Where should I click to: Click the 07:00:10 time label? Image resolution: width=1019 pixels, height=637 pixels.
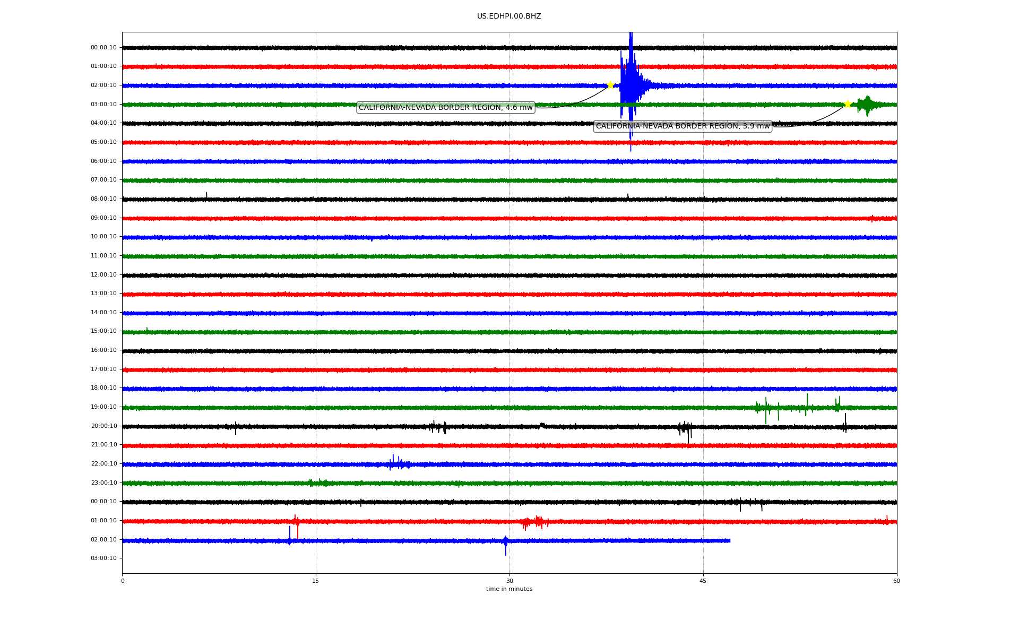point(103,180)
